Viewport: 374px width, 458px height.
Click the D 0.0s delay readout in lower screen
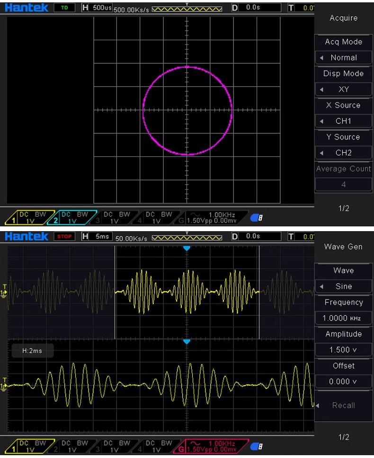[x=257, y=236]
